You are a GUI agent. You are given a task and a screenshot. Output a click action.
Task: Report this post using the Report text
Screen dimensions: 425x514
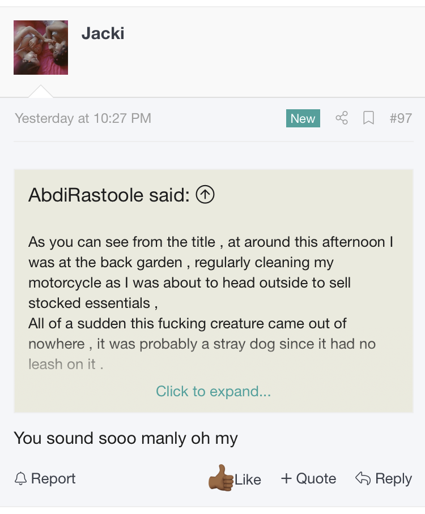click(53, 478)
